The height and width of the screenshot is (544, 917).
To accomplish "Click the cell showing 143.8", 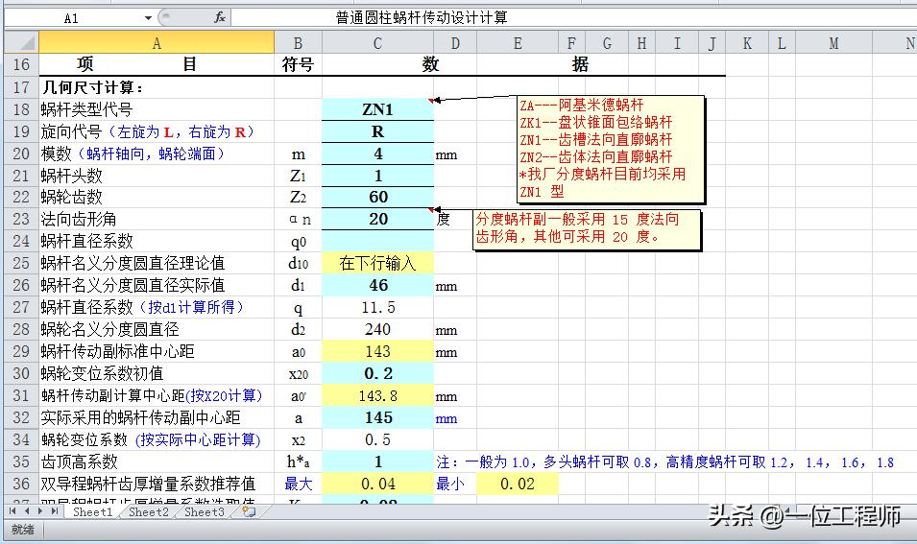I will 377,396.
